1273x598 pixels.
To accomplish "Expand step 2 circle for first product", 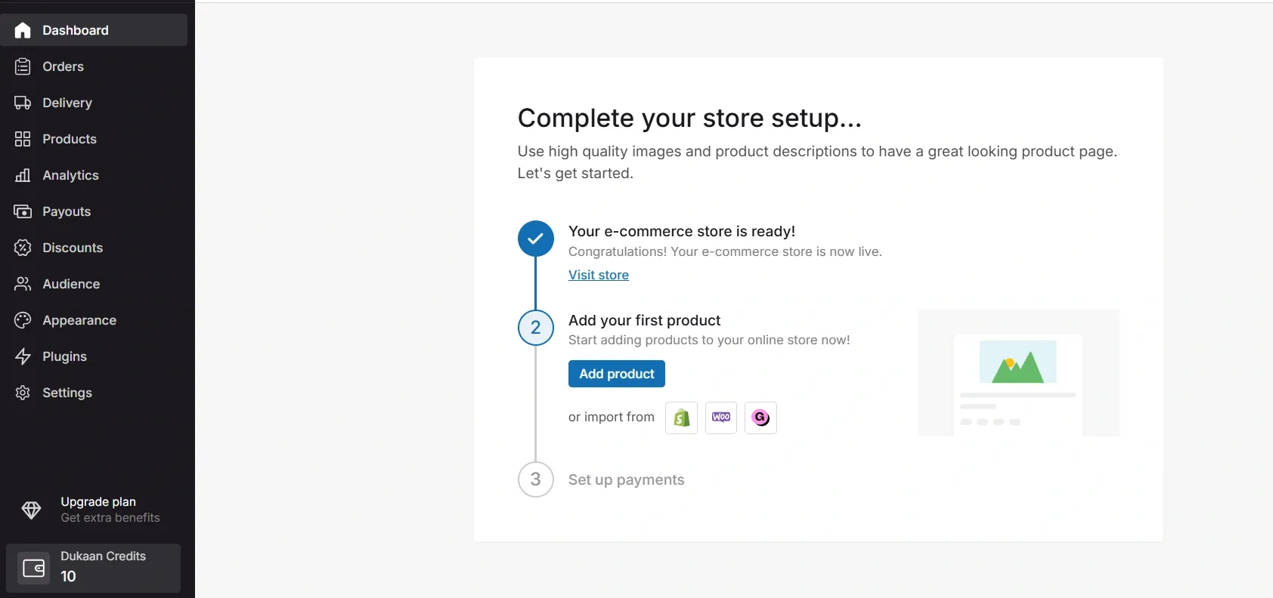I will pyautogui.click(x=535, y=328).
